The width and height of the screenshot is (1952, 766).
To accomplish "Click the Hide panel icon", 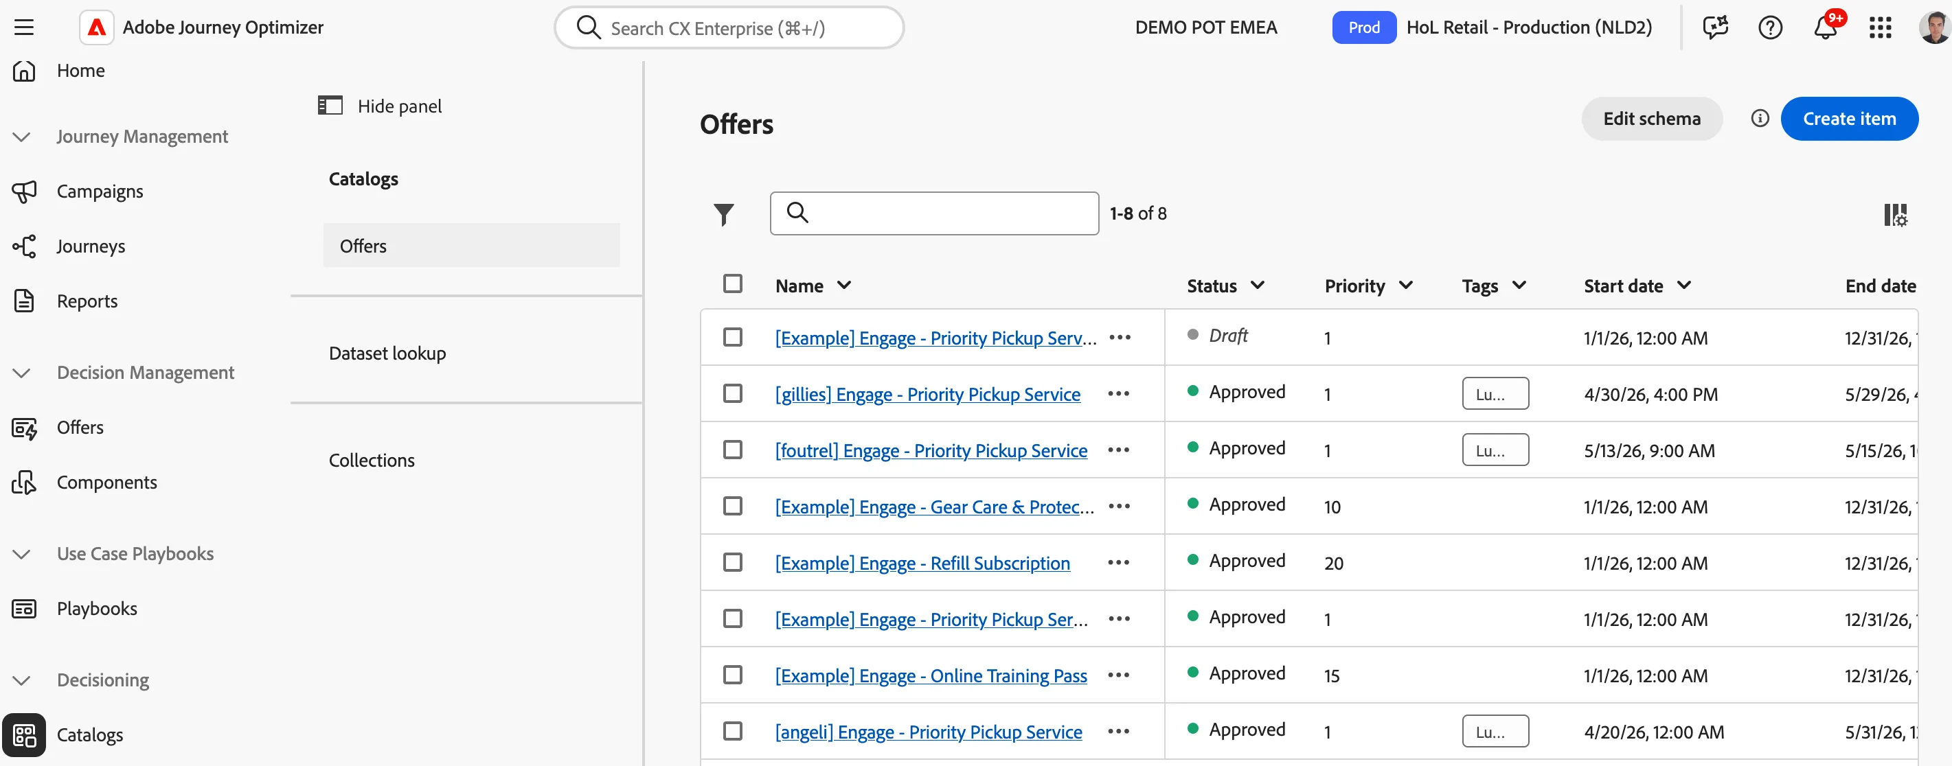I will coord(330,105).
